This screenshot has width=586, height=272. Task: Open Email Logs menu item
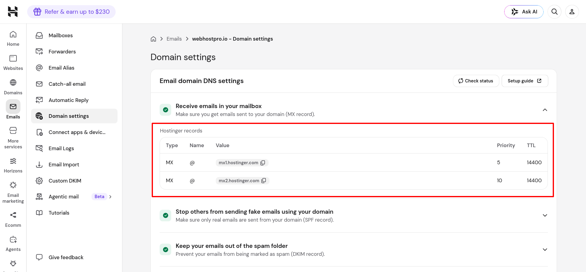click(x=74, y=148)
